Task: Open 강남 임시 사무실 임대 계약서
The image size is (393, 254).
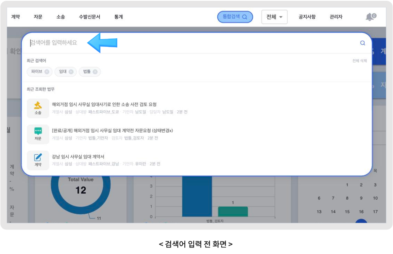Action: coord(78,156)
